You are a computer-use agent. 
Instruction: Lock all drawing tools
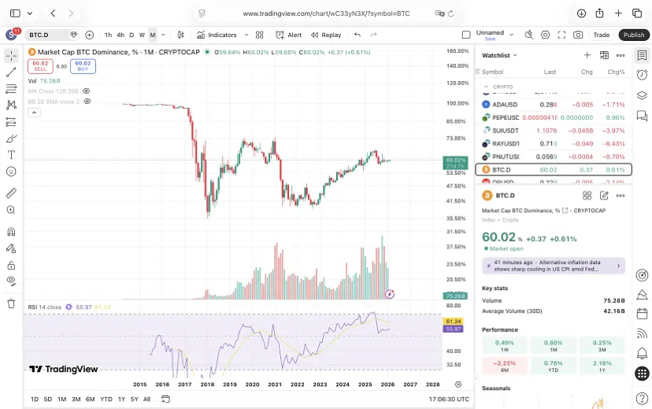[11, 265]
